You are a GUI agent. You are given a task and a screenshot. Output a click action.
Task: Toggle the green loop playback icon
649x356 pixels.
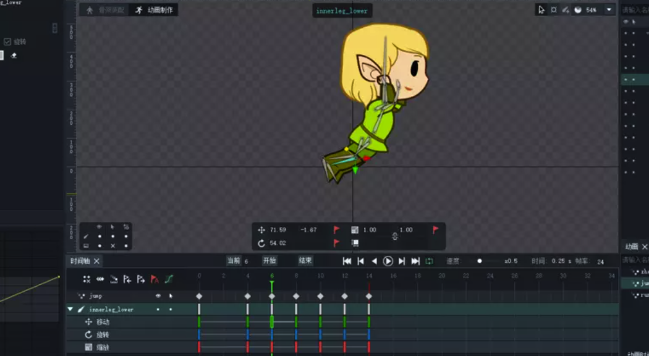(x=429, y=261)
